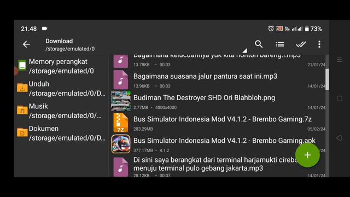Open the Dokumen folder shortcut
The image size is (350, 197).
[61, 133]
